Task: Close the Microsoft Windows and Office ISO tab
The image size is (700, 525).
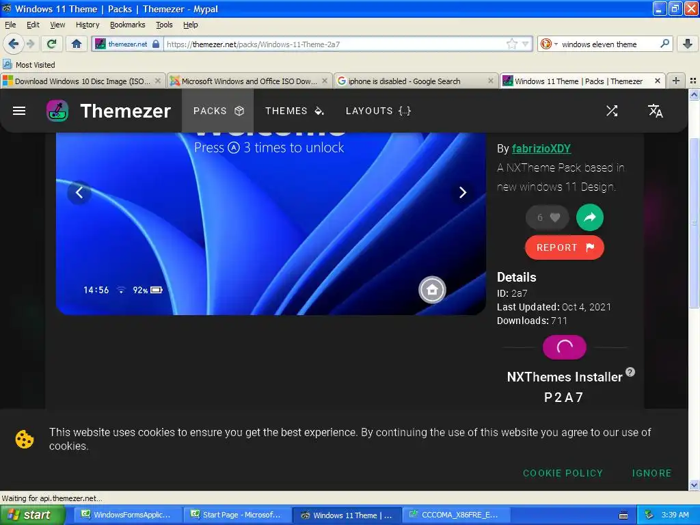Action: click(x=325, y=81)
